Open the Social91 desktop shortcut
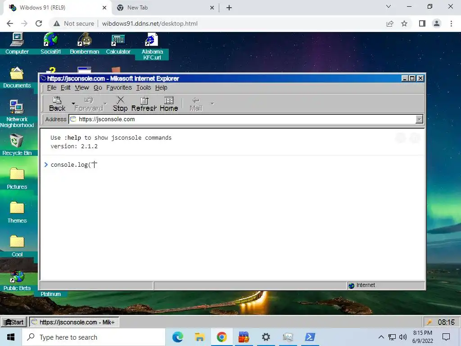Image resolution: width=461 pixels, height=346 pixels. coord(50,43)
